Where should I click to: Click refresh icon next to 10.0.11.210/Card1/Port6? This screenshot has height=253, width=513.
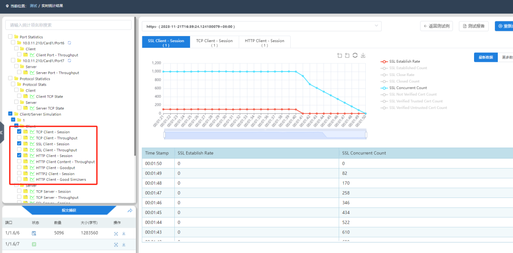pyautogui.click(x=69, y=43)
